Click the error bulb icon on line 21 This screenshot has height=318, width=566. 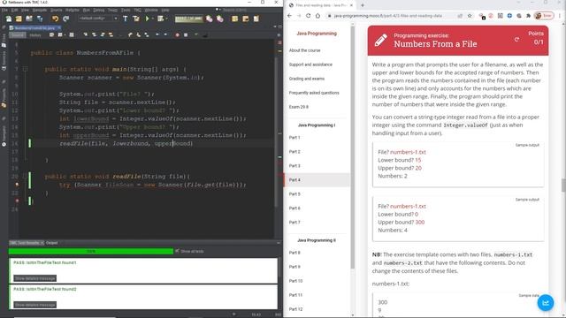tap(17, 185)
